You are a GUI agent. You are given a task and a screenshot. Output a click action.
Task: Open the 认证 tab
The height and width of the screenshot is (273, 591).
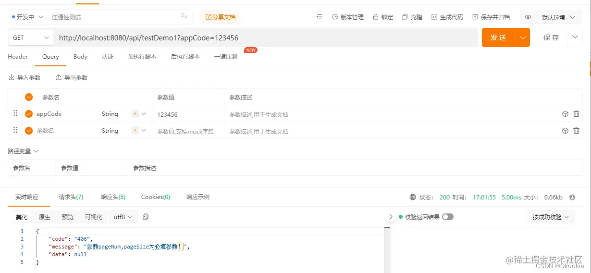point(108,57)
